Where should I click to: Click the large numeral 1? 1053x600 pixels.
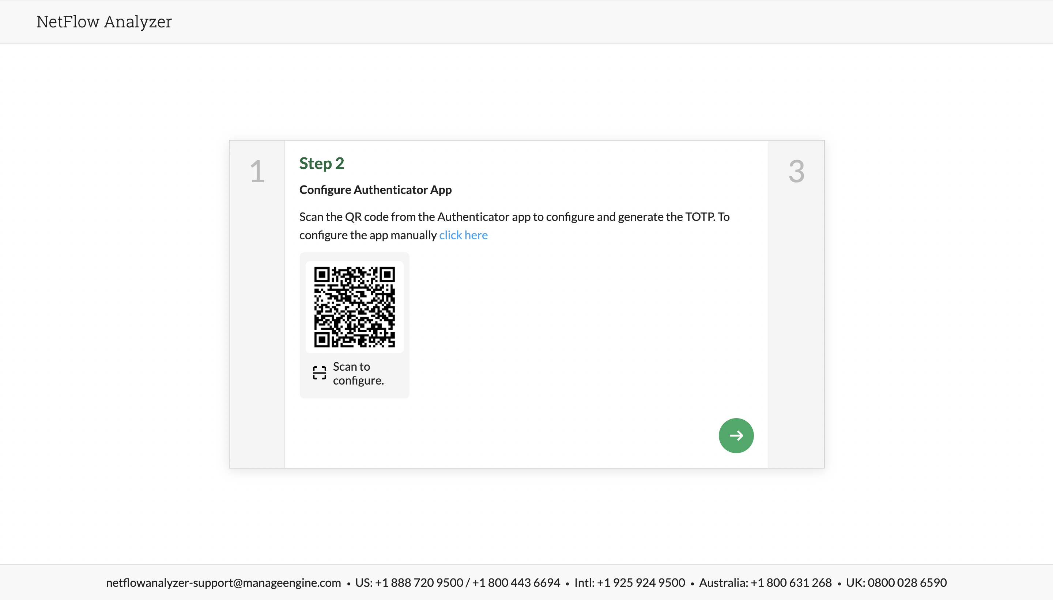257,171
